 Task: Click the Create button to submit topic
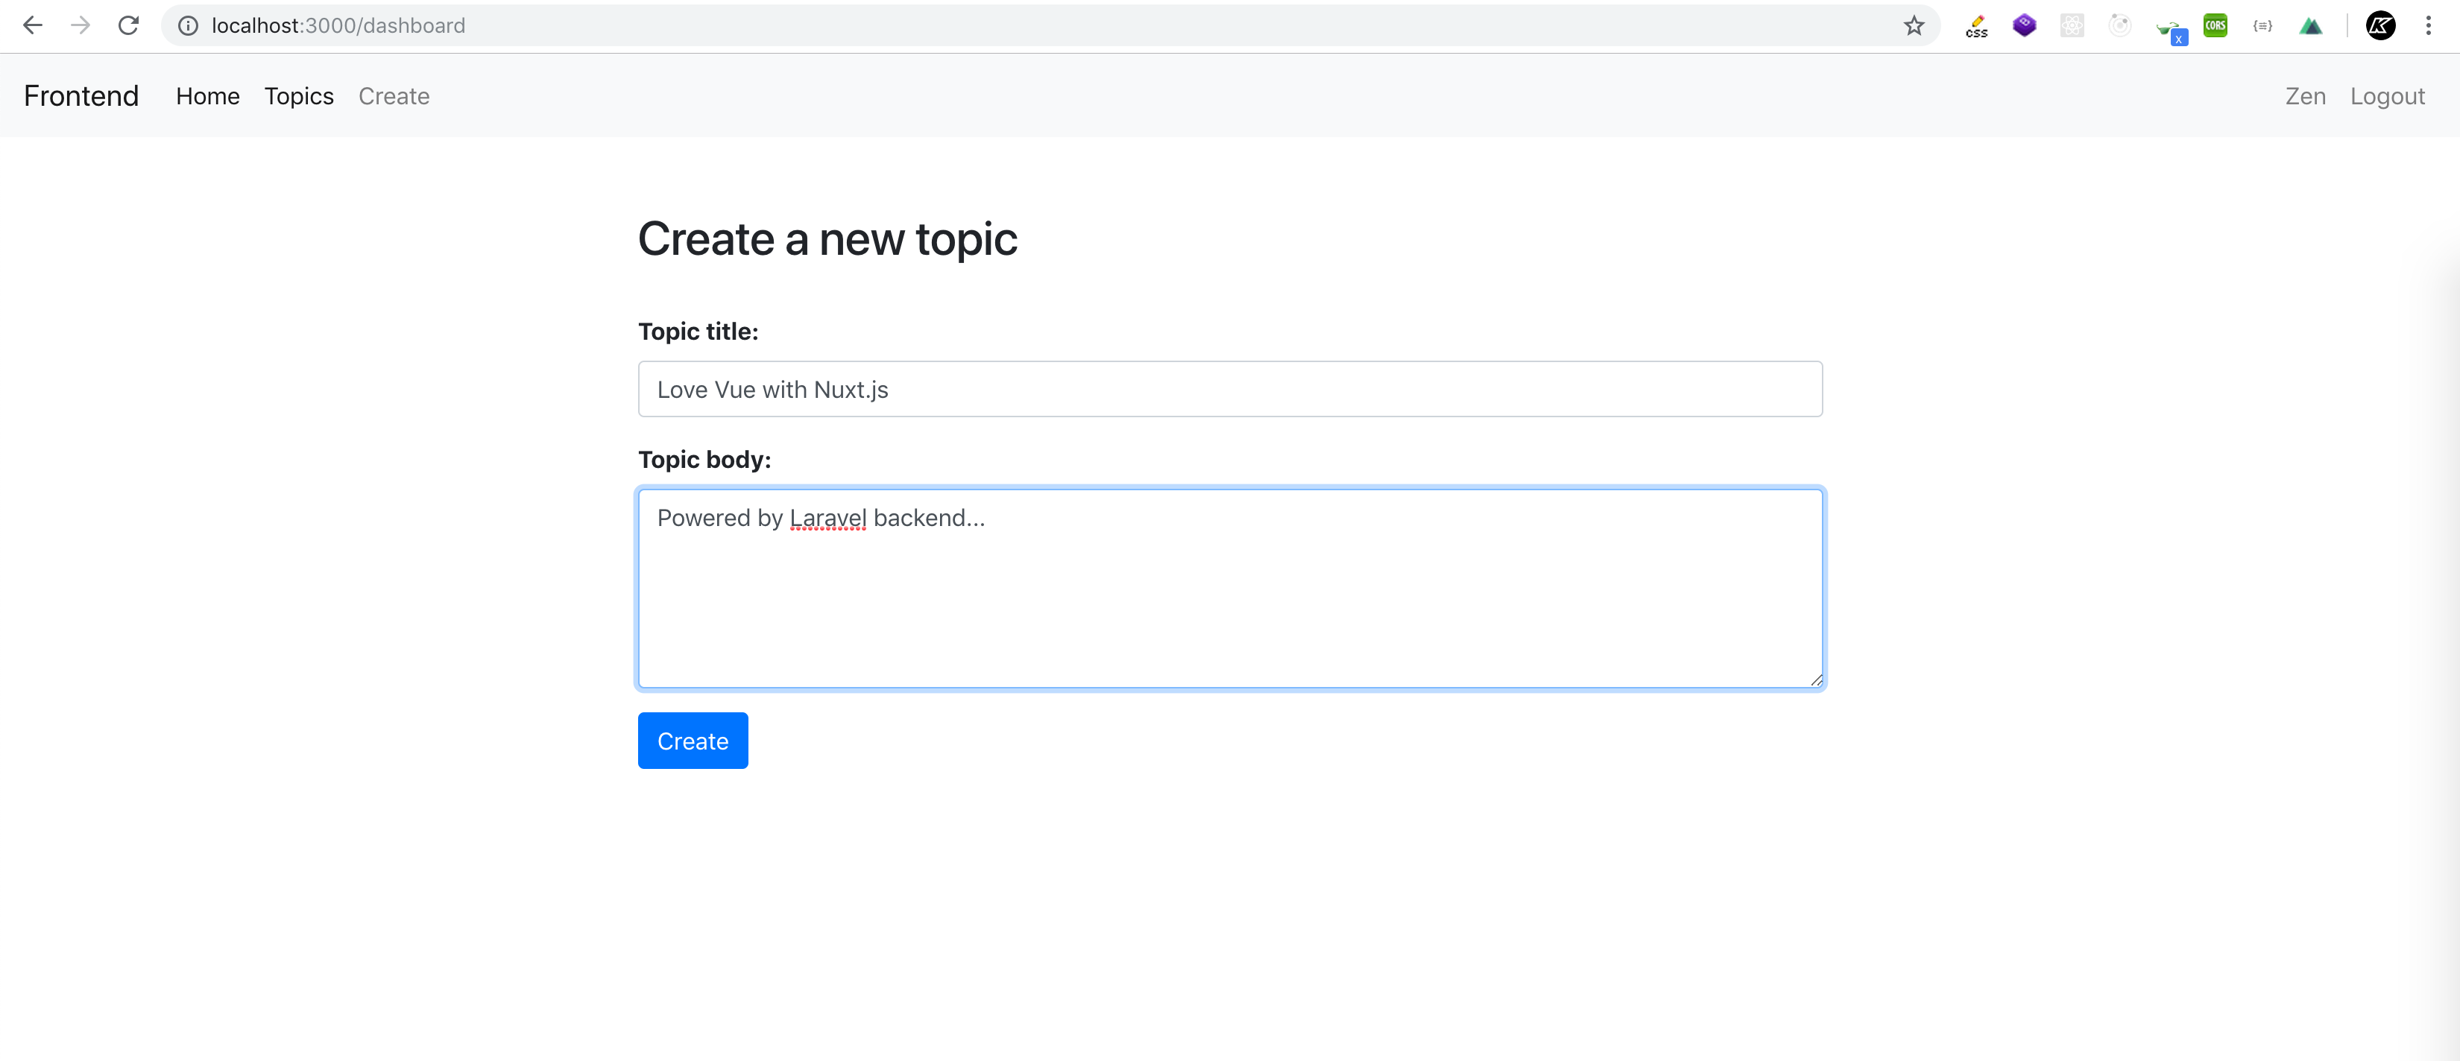click(693, 740)
